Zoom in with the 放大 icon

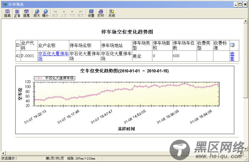point(37,13)
